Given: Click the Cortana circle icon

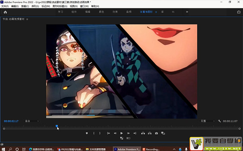Looking at the screenshot, I should pyautogui.click(x=17, y=149).
